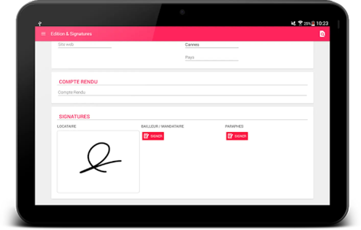
Task: Click SIGNER under Bailleur / Mandataire
Action: pyautogui.click(x=153, y=136)
